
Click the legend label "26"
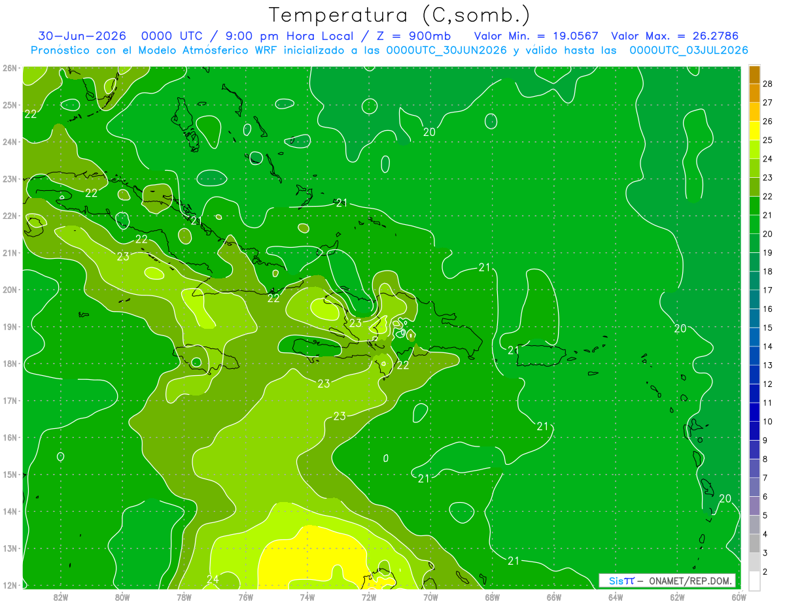(768, 122)
